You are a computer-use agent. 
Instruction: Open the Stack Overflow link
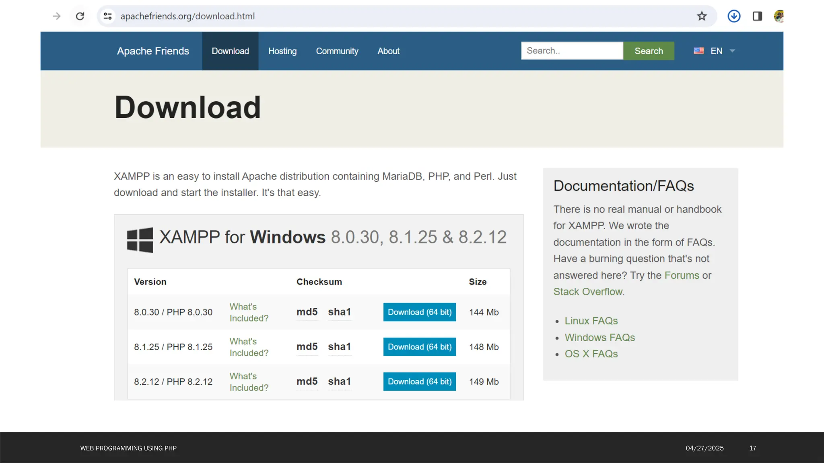[x=588, y=292]
